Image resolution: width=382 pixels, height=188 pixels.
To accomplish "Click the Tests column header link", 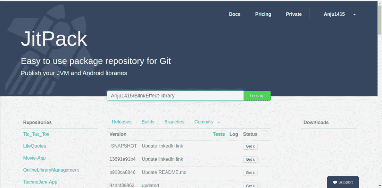I will (x=218, y=134).
